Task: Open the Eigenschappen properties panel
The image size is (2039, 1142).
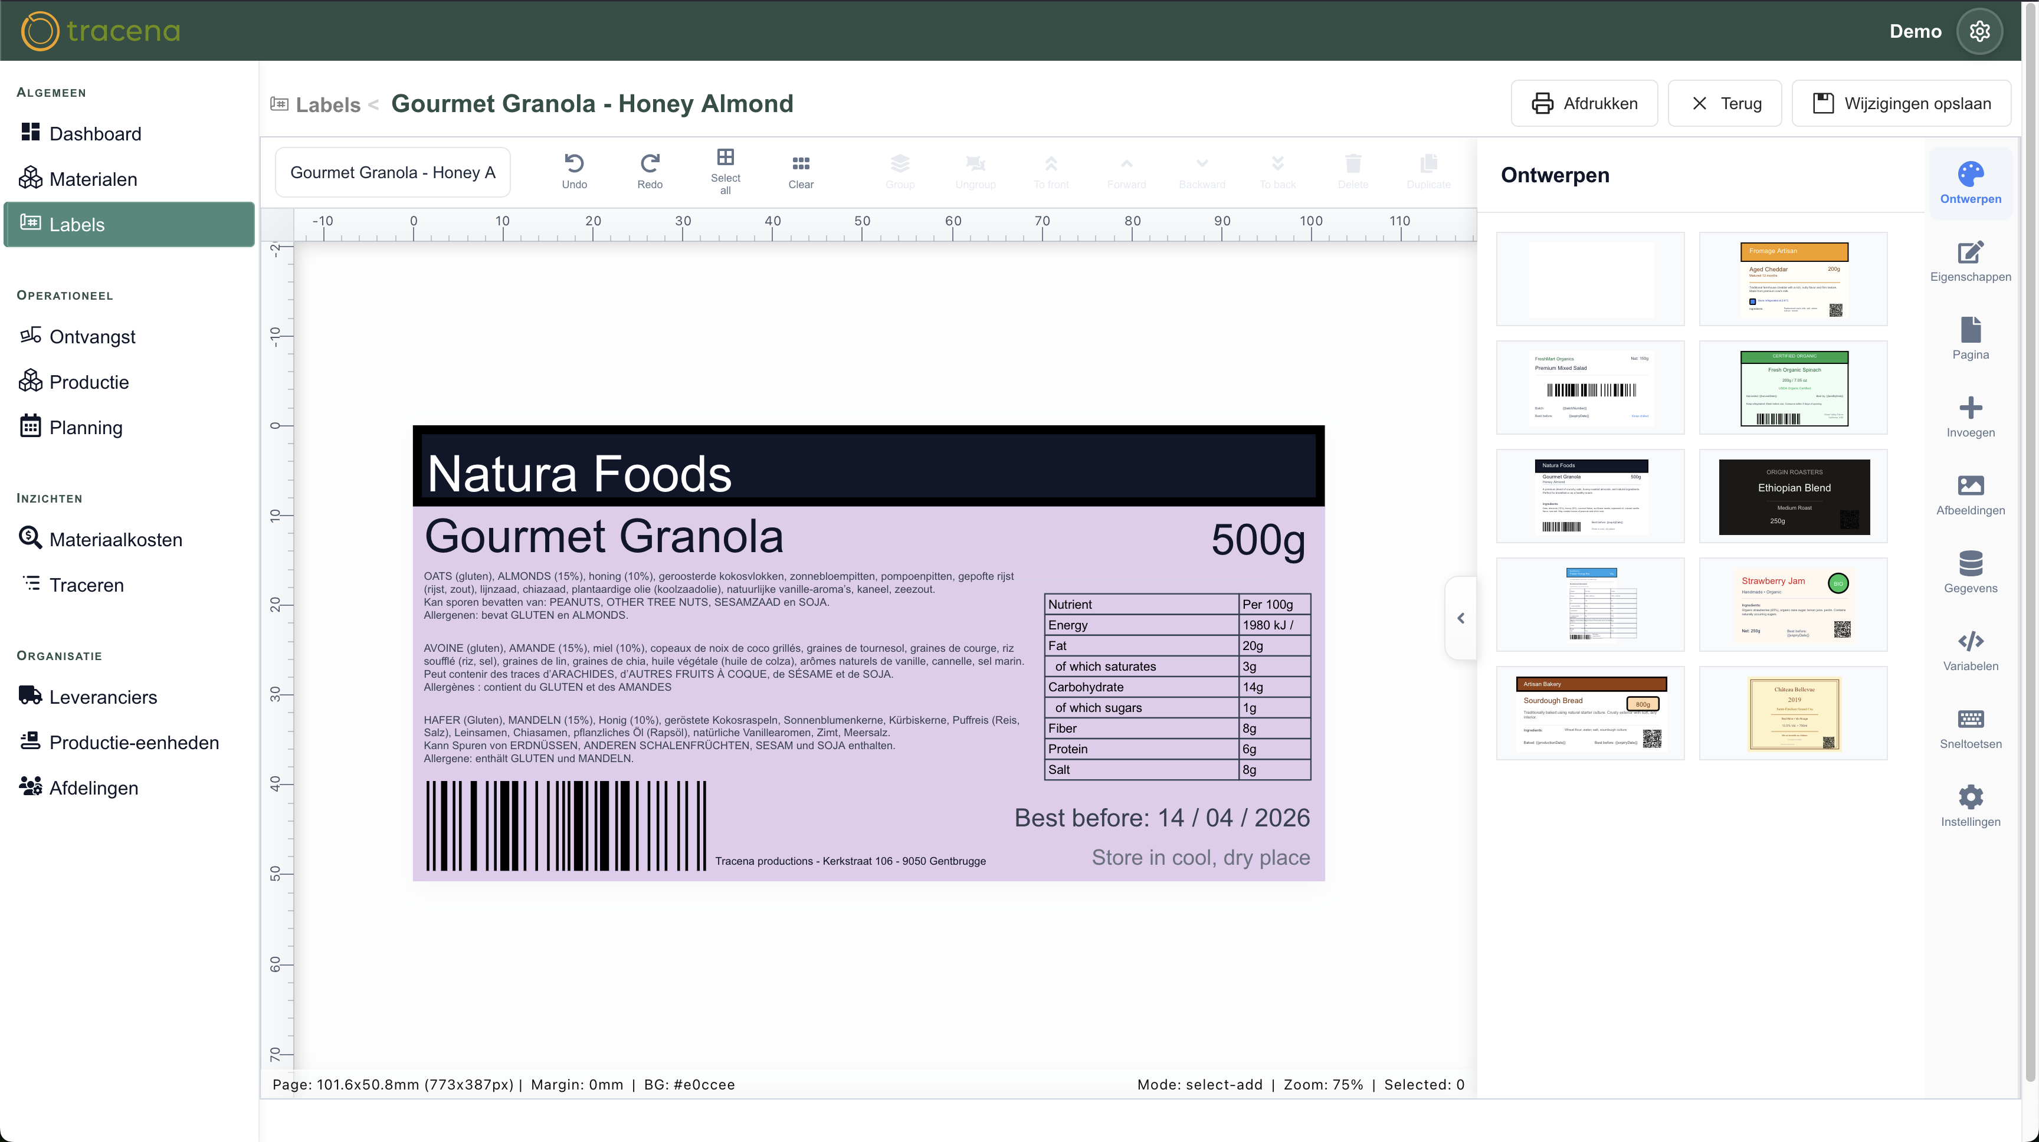Action: click(1969, 260)
